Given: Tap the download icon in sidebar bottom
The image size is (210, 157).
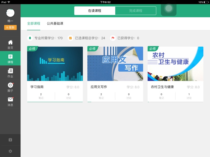Looking at the screenshot, I should pyautogui.click(x=10, y=140).
